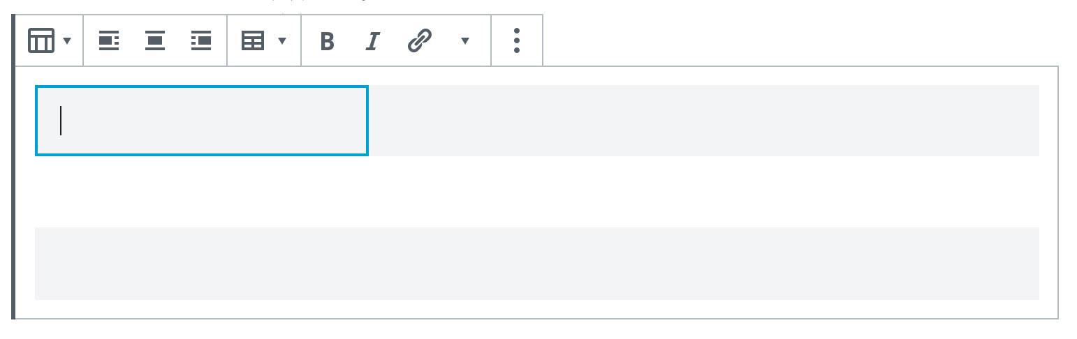Select first cell of bottom gray row

(202, 264)
